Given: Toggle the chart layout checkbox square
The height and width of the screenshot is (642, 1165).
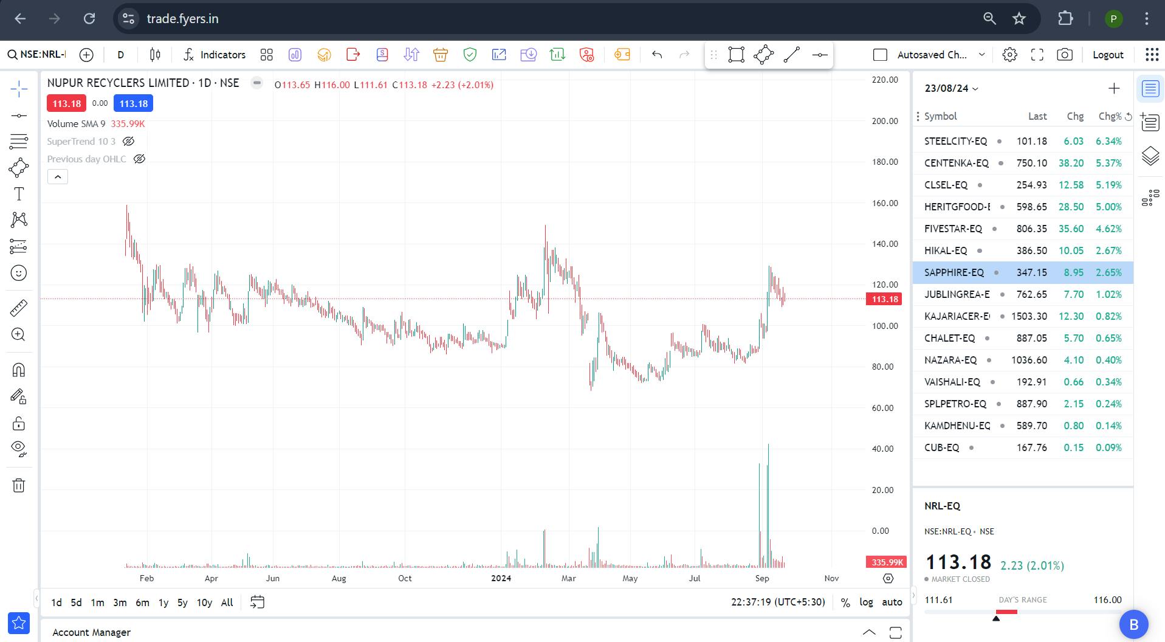Looking at the screenshot, I should pyautogui.click(x=880, y=55).
